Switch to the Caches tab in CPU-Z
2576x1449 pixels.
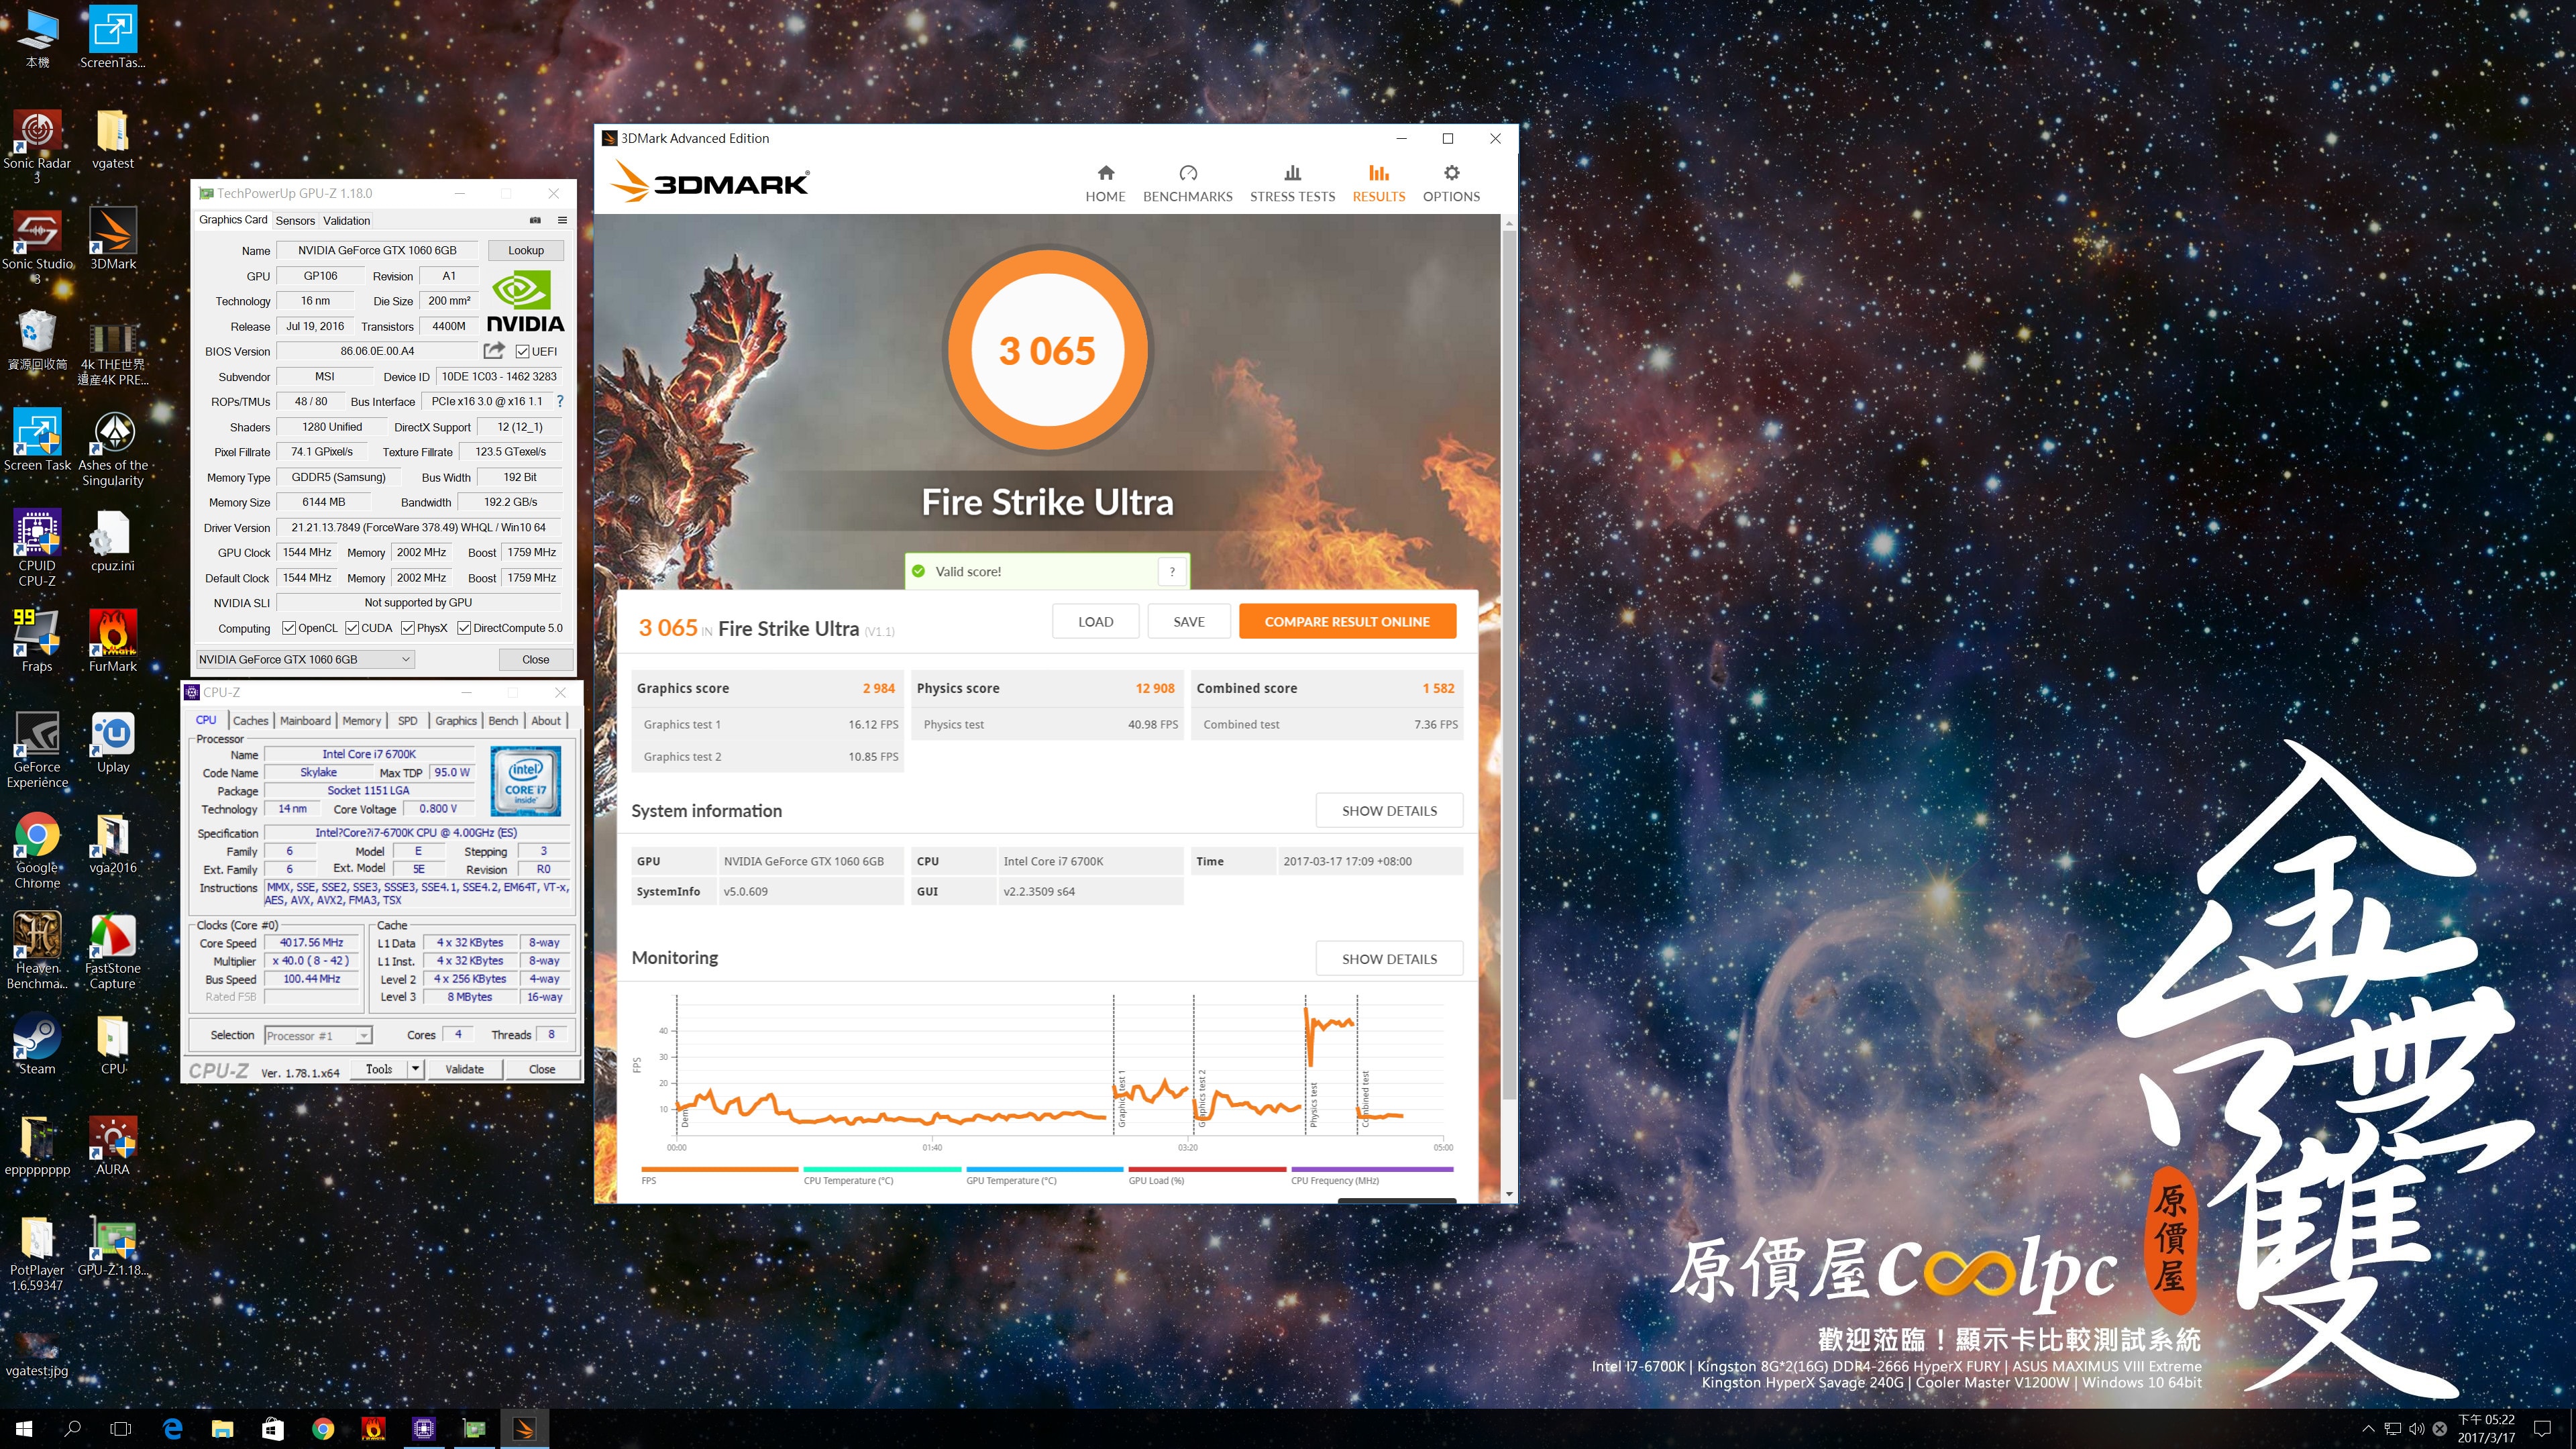tap(250, 720)
